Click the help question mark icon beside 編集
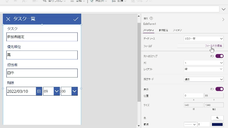The image size is (228, 128). pos(151,18)
